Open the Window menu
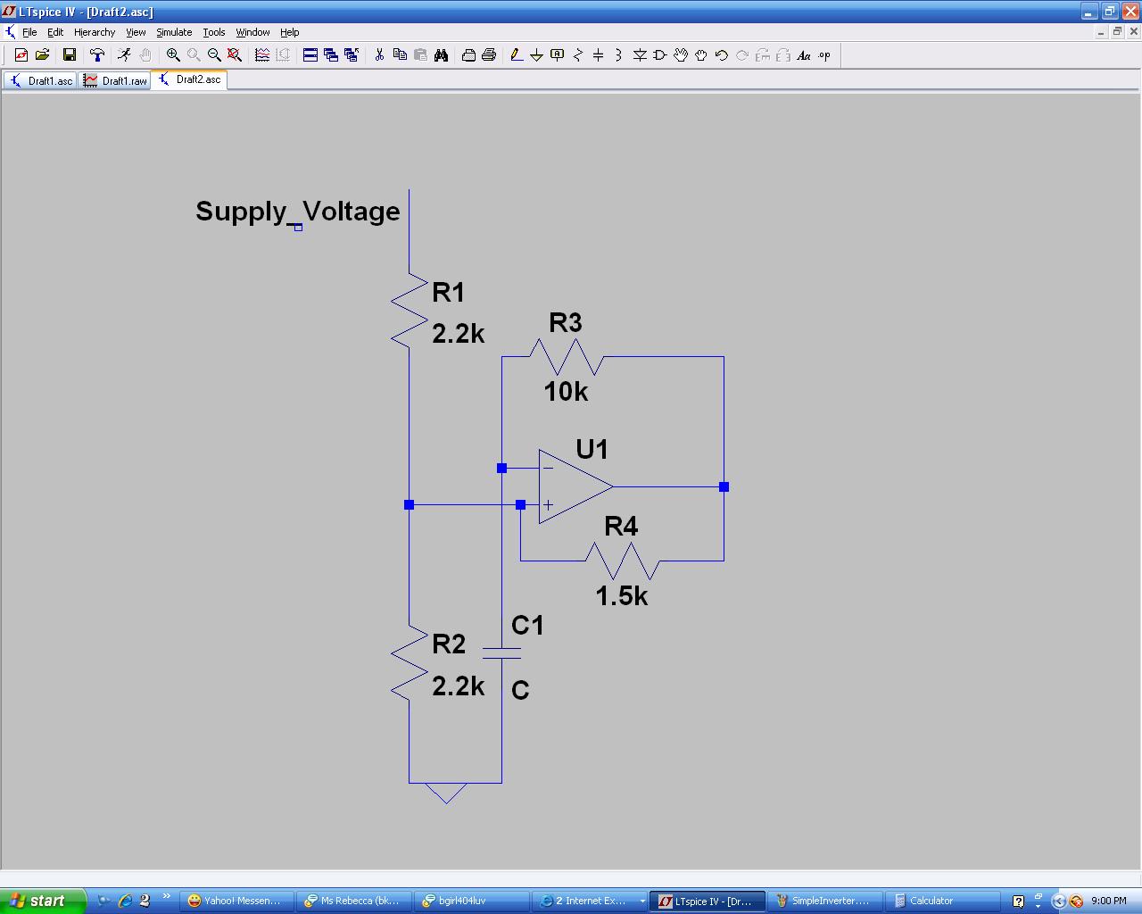This screenshot has width=1142, height=914. pyautogui.click(x=252, y=32)
